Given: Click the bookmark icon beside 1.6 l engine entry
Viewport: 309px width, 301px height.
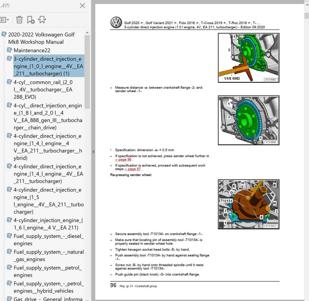Looking at the screenshot, I should click(10, 220).
